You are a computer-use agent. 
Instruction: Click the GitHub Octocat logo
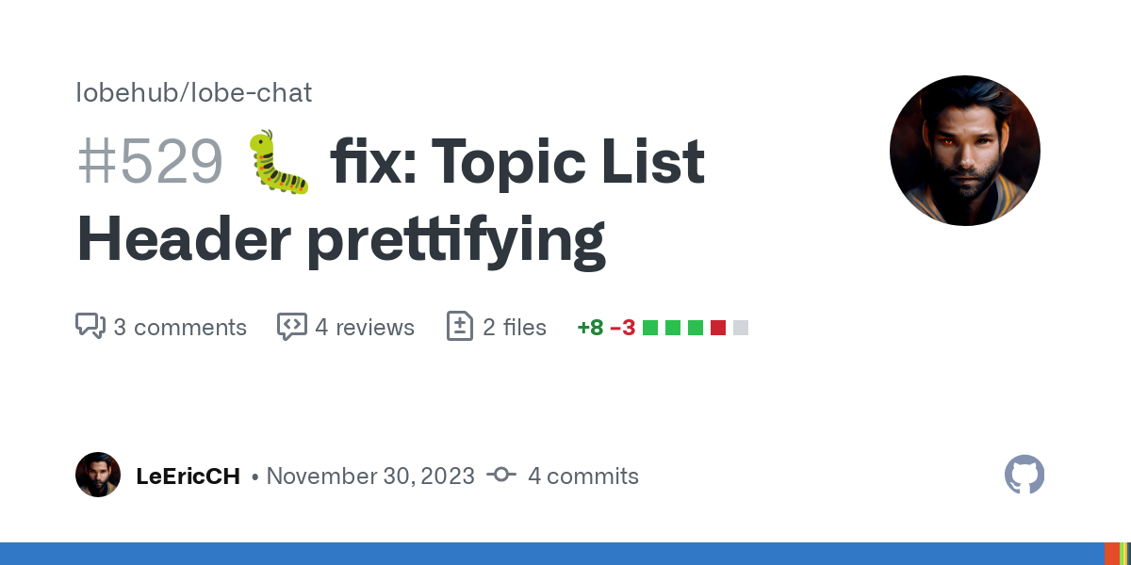pyautogui.click(x=1024, y=476)
